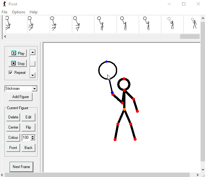Select the second frame thumbnail in timeline
205x177 pixels.
[x=39, y=24]
